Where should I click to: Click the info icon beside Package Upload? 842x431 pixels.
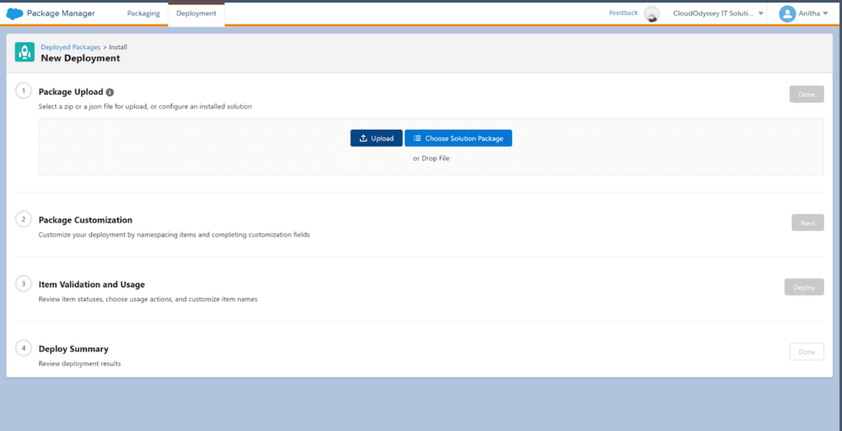[110, 92]
